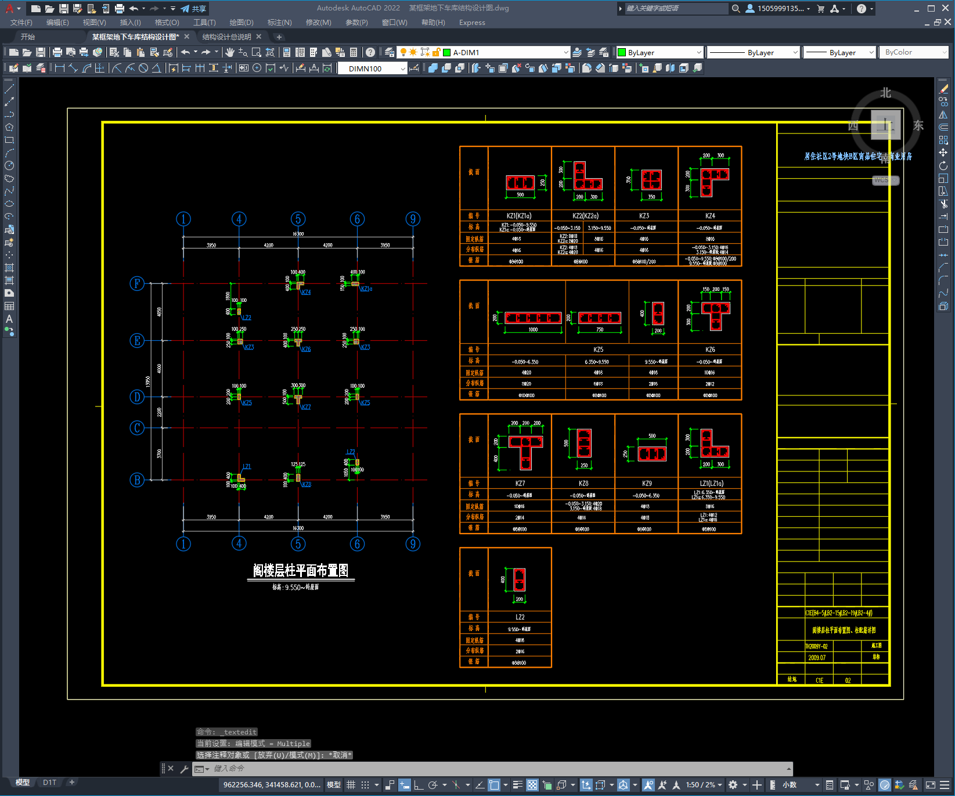The height and width of the screenshot is (796, 955).
Task: Open the 1:50 / 2% annotation scale dropdown
Action: click(704, 785)
